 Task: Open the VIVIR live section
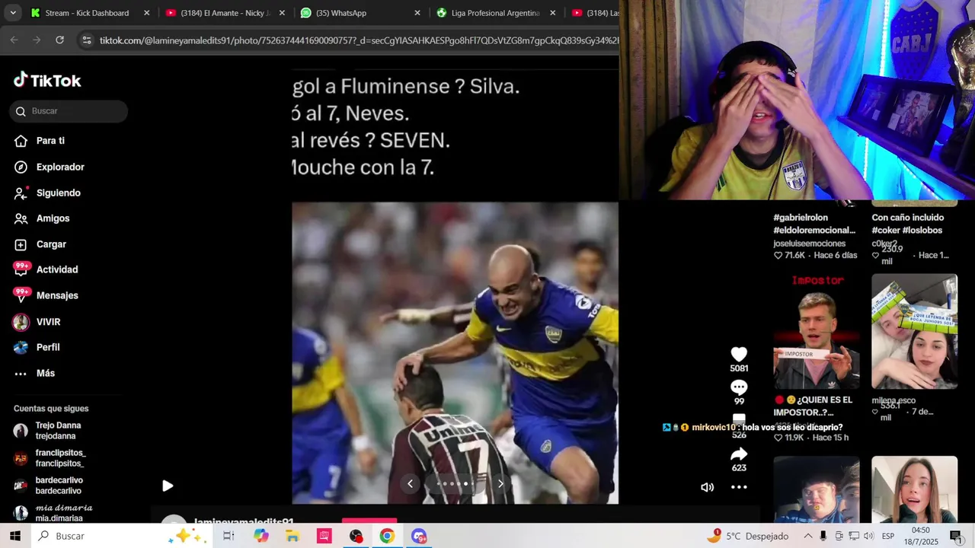(37, 322)
